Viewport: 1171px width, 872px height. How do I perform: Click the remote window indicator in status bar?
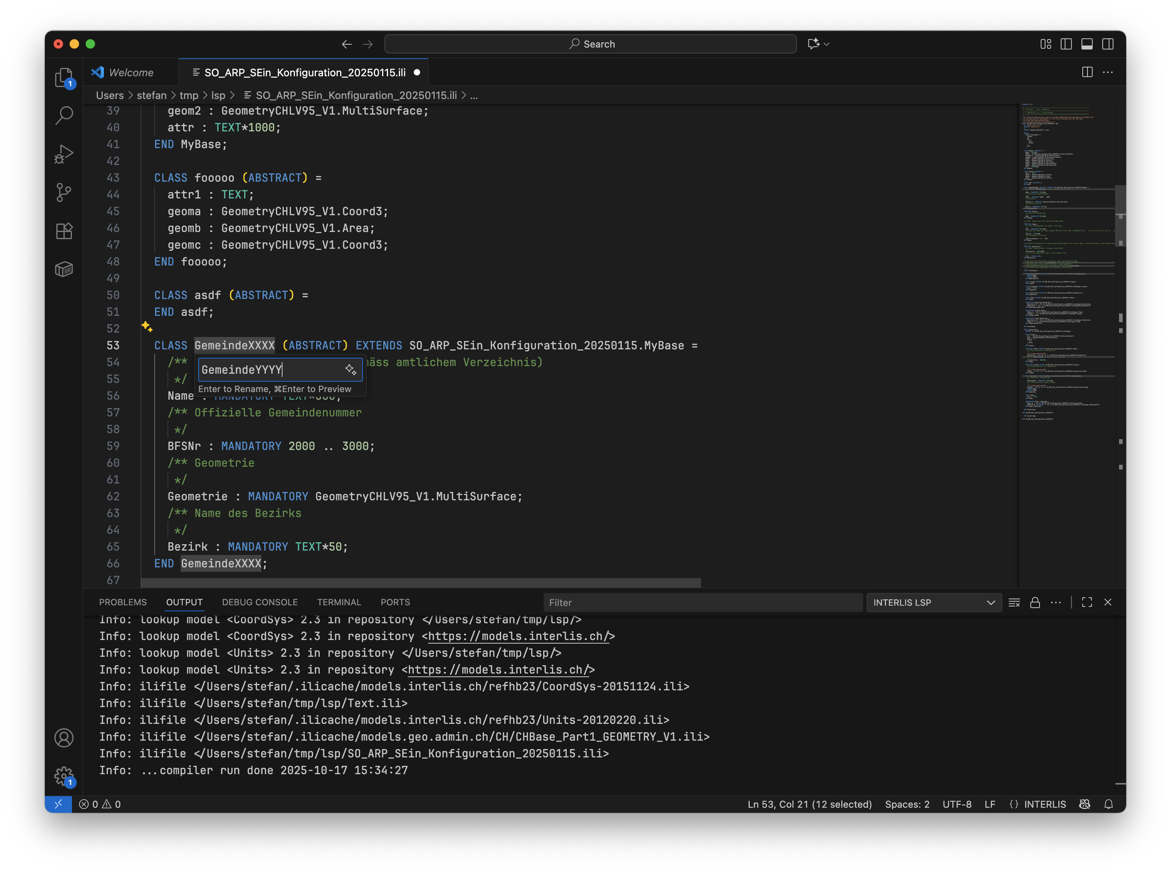coord(58,804)
